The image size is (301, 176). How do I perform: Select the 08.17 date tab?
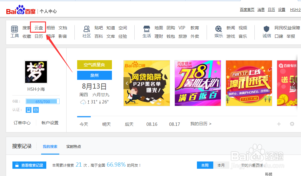click(175, 124)
